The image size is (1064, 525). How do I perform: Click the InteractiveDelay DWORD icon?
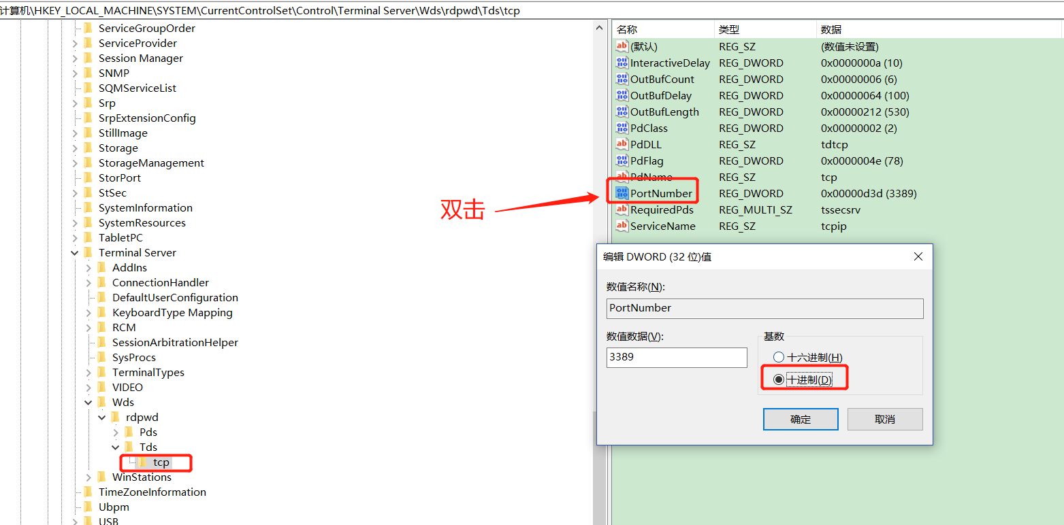622,63
